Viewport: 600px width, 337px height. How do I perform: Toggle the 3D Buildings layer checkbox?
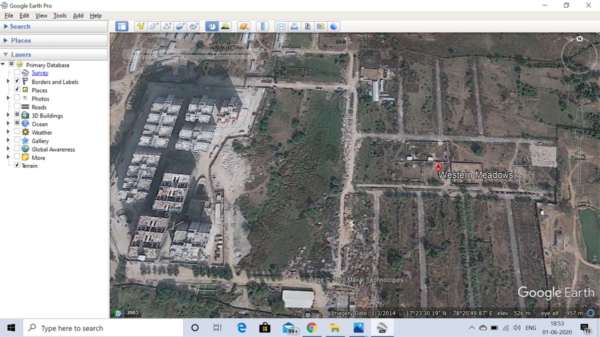(17, 115)
